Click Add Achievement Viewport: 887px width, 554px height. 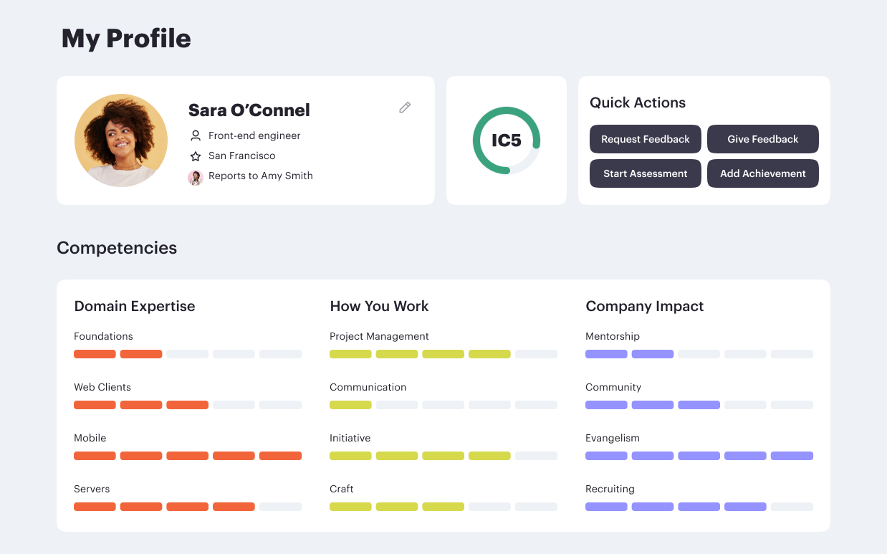pos(762,173)
